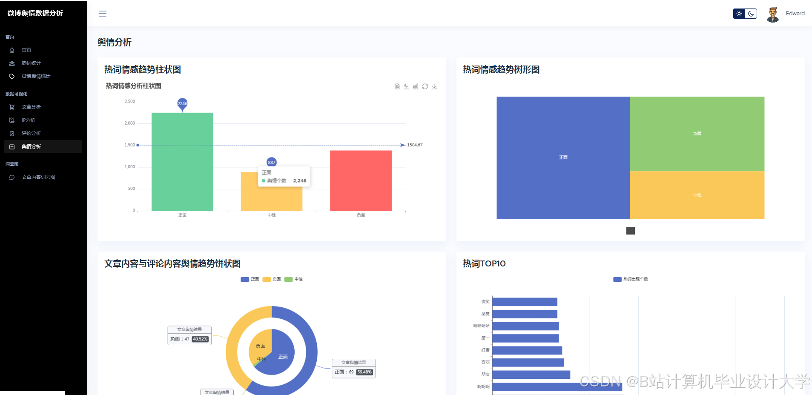Click the Edward user profile
812x395 pixels.
pos(786,13)
